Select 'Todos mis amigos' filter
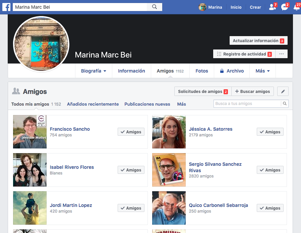301x233 pixels. (36, 104)
